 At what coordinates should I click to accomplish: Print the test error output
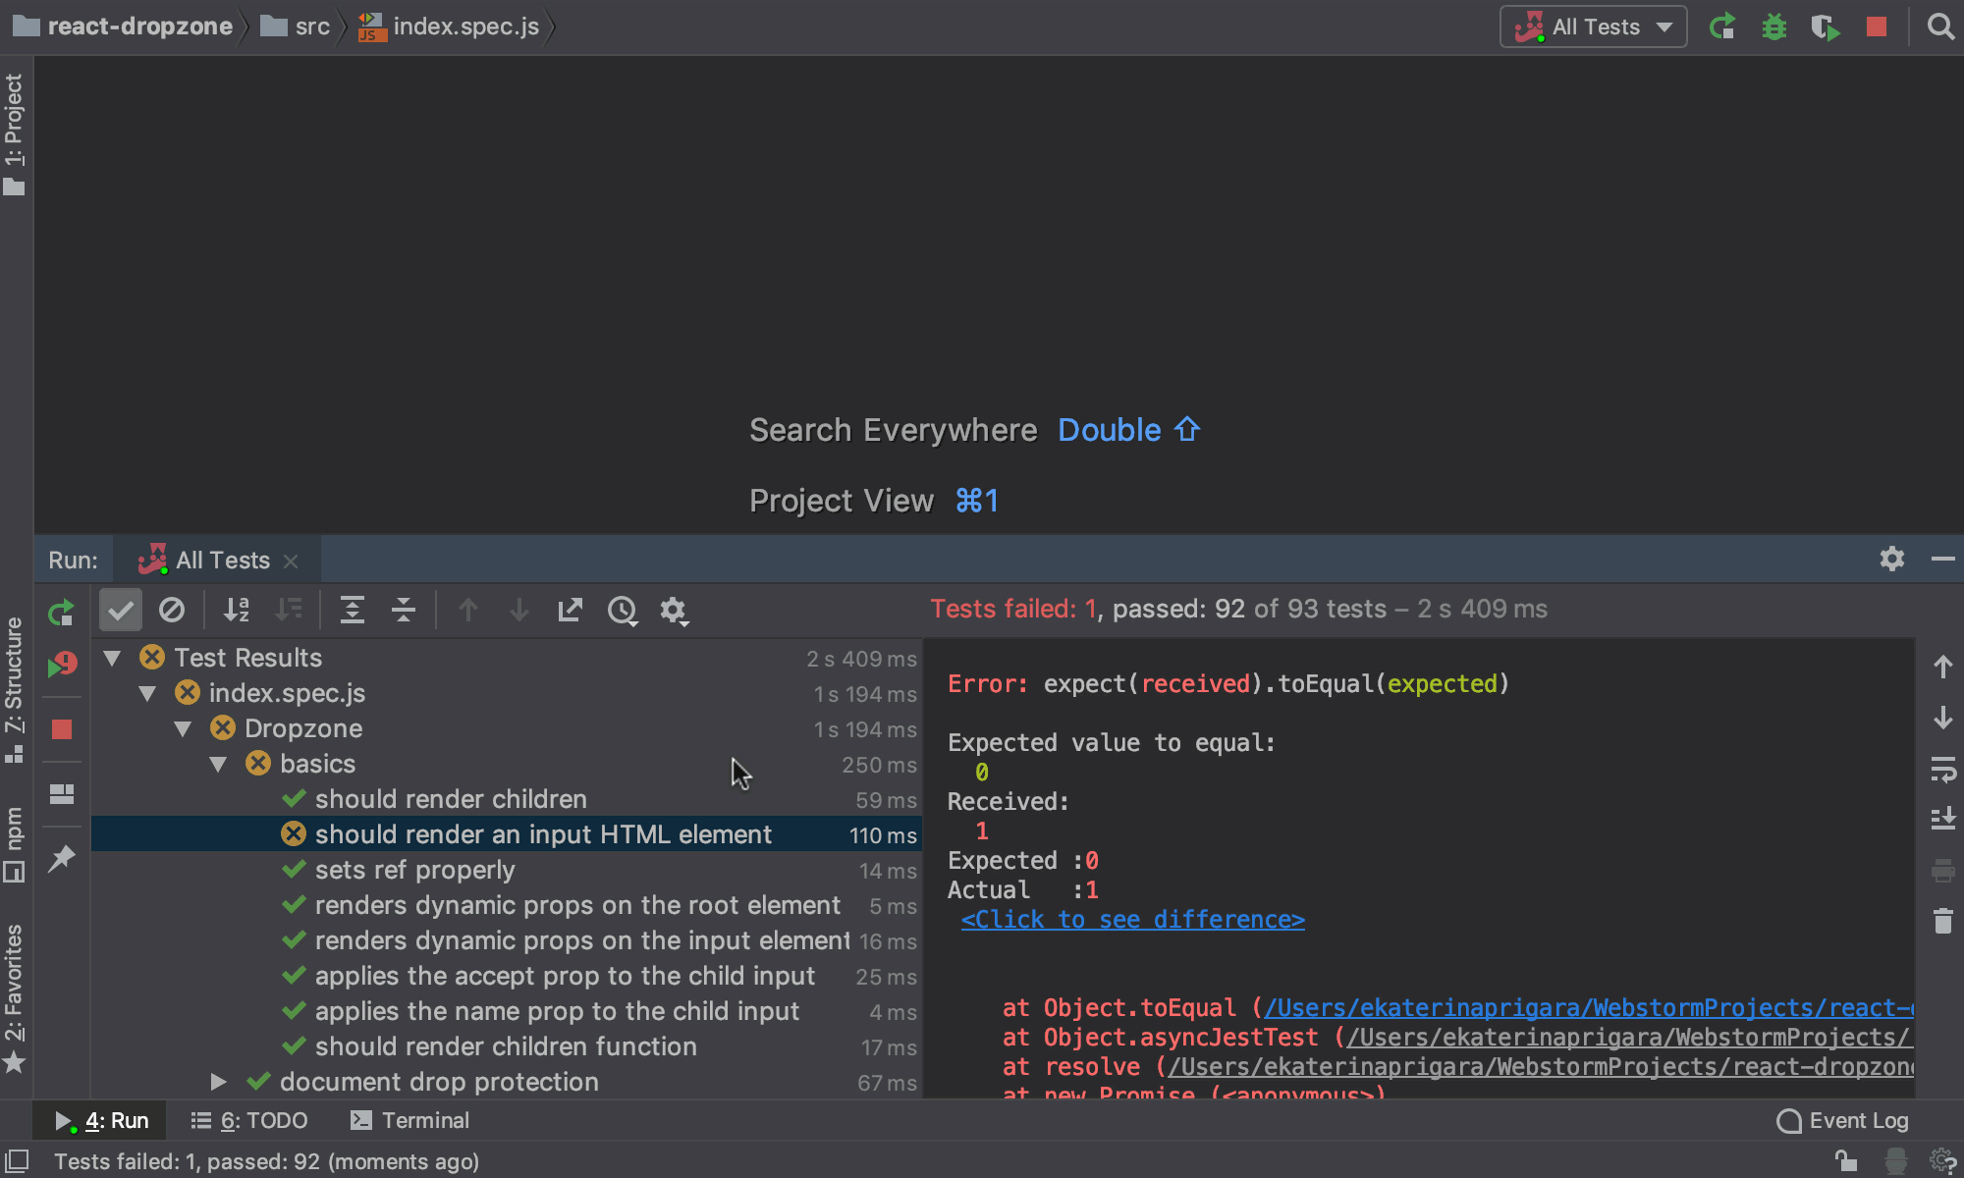pos(1943,871)
